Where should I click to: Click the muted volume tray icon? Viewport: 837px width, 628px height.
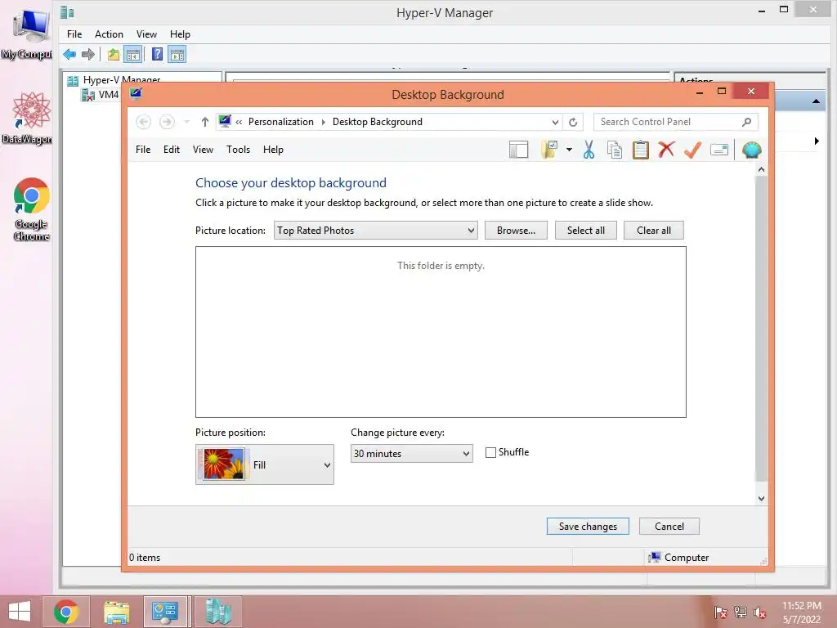760,612
